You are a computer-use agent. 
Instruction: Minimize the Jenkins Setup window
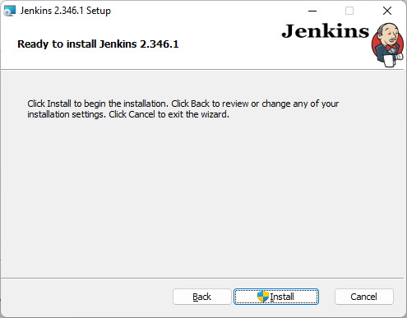pyautogui.click(x=312, y=11)
